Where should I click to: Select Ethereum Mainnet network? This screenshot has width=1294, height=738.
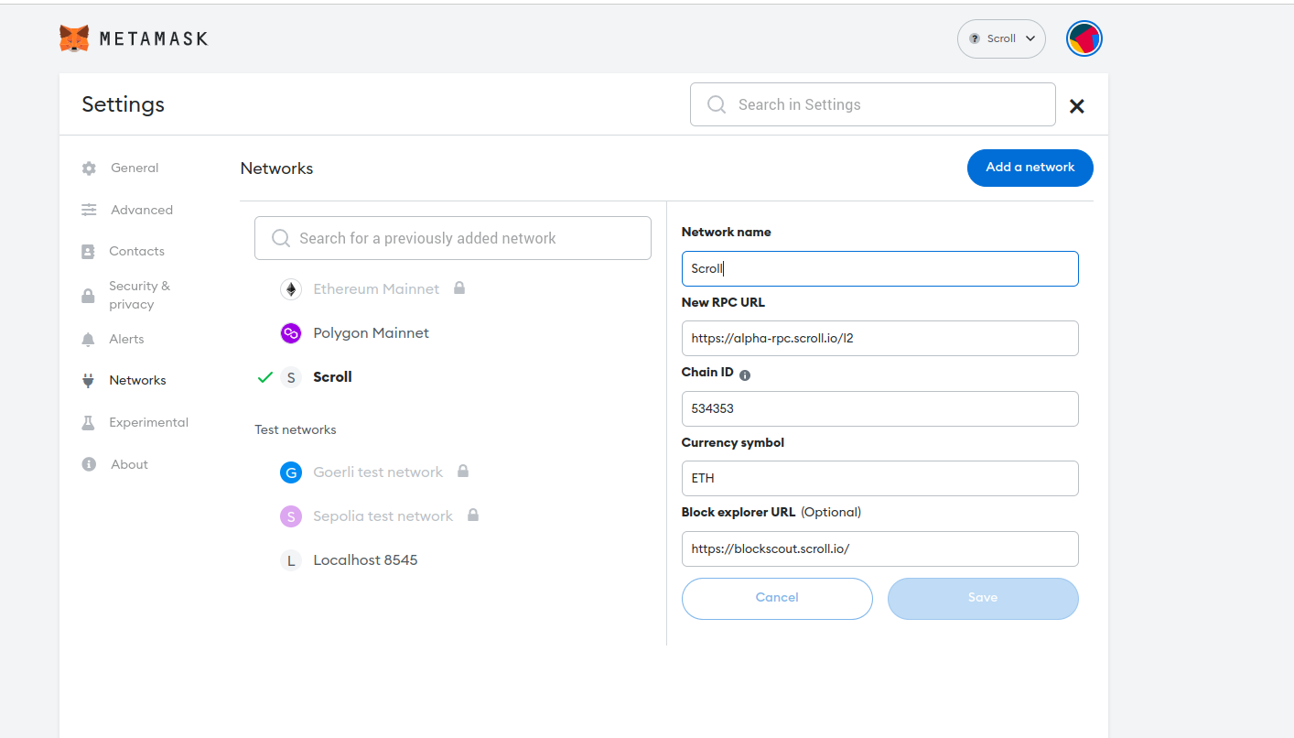[x=376, y=288]
